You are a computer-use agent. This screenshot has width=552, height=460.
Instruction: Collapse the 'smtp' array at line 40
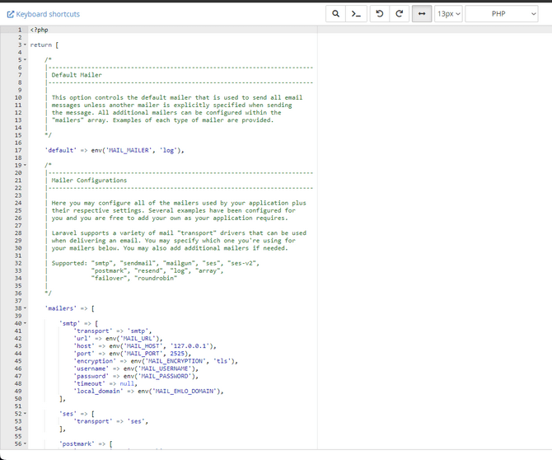coord(25,323)
